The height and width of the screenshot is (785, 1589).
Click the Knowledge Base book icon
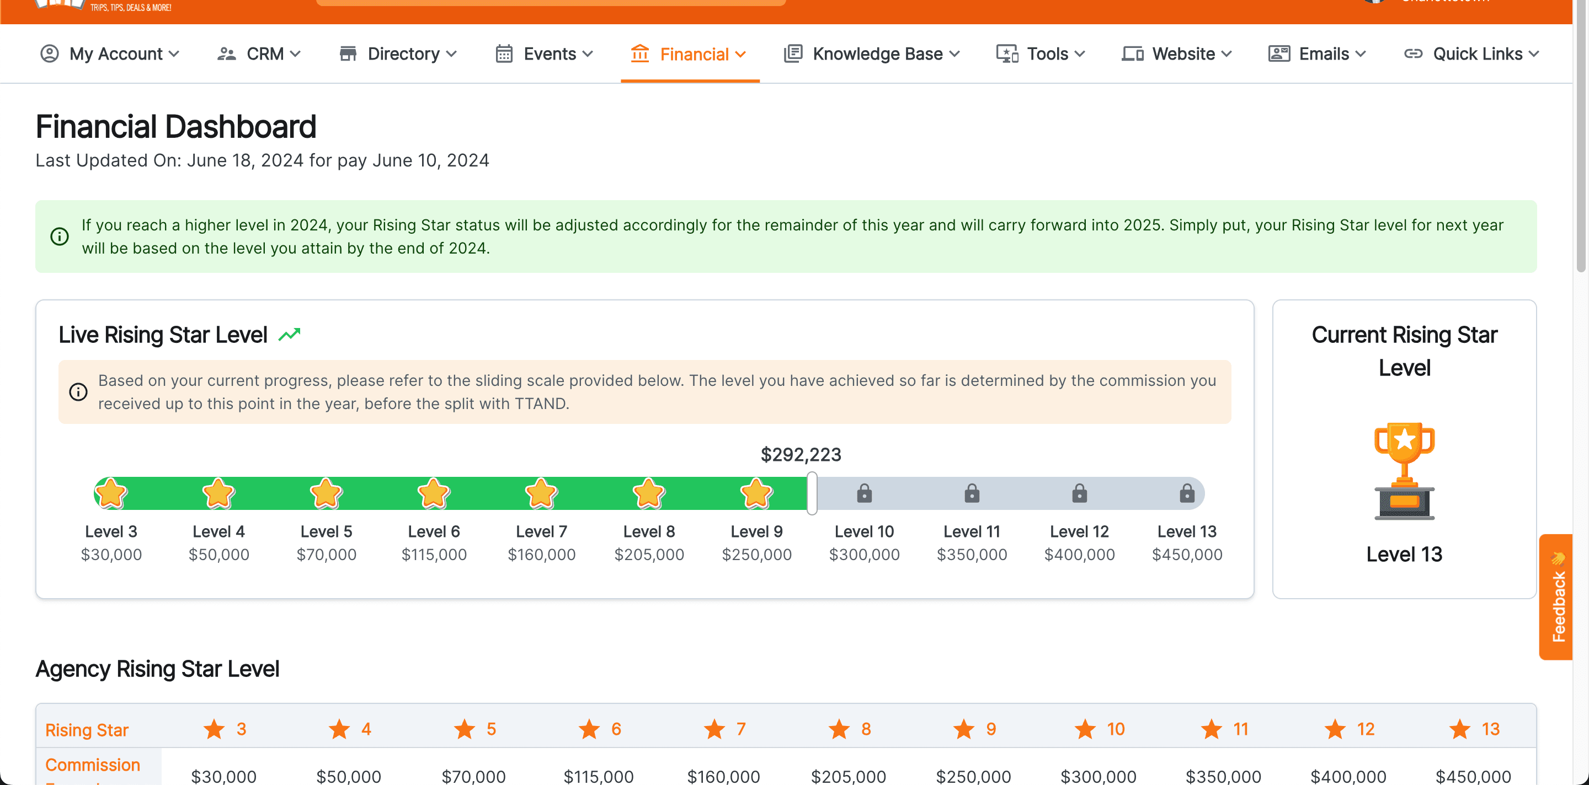tap(793, 53)
